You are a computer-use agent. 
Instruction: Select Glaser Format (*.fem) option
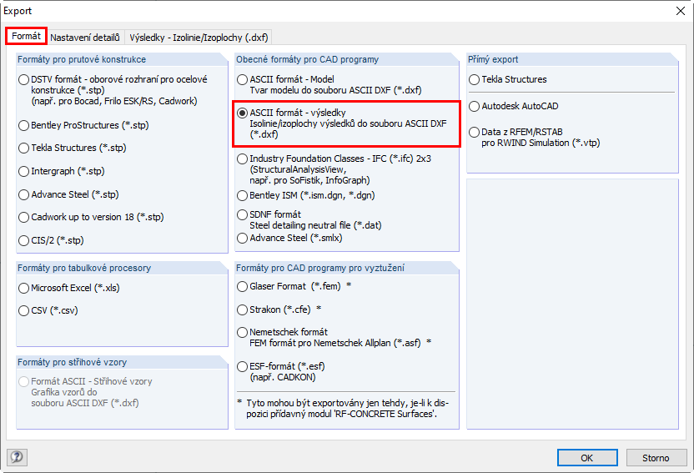coord(242,286)
